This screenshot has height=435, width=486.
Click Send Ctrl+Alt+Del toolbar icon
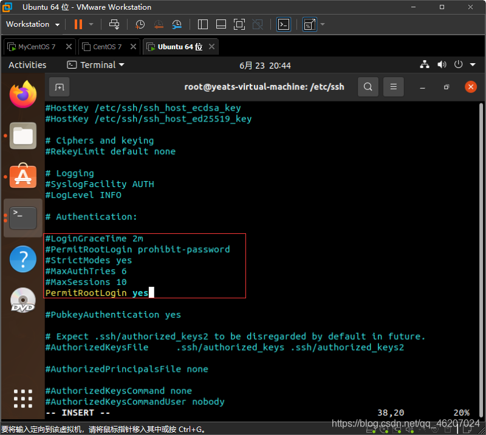114,24
